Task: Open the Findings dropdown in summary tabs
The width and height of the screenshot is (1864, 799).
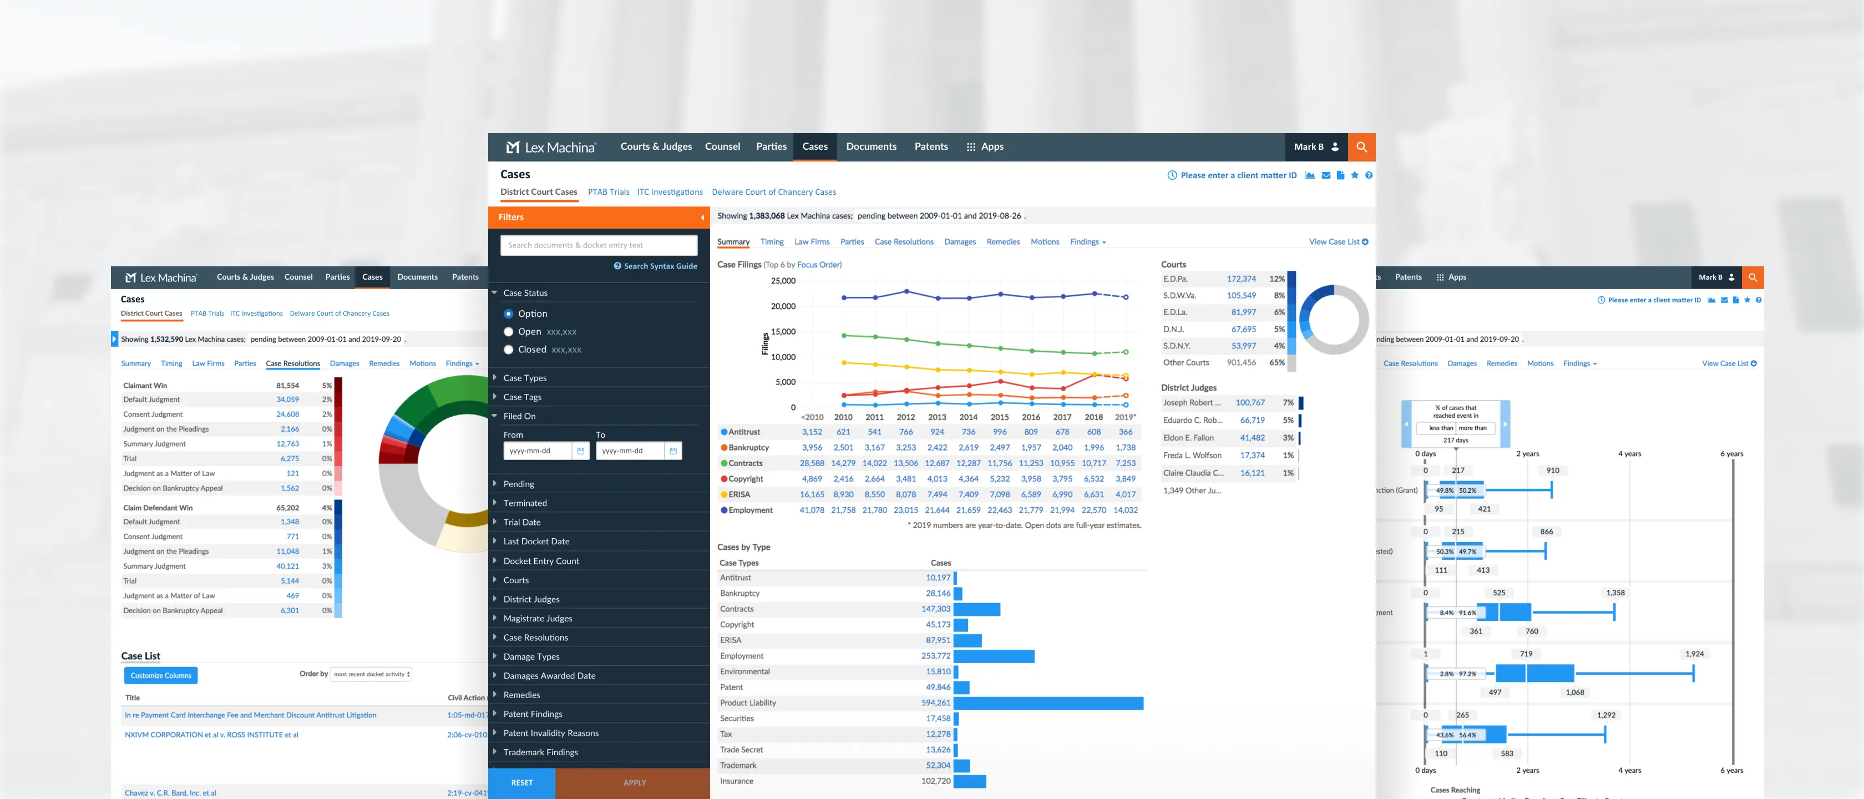Action: point(1087,242)
